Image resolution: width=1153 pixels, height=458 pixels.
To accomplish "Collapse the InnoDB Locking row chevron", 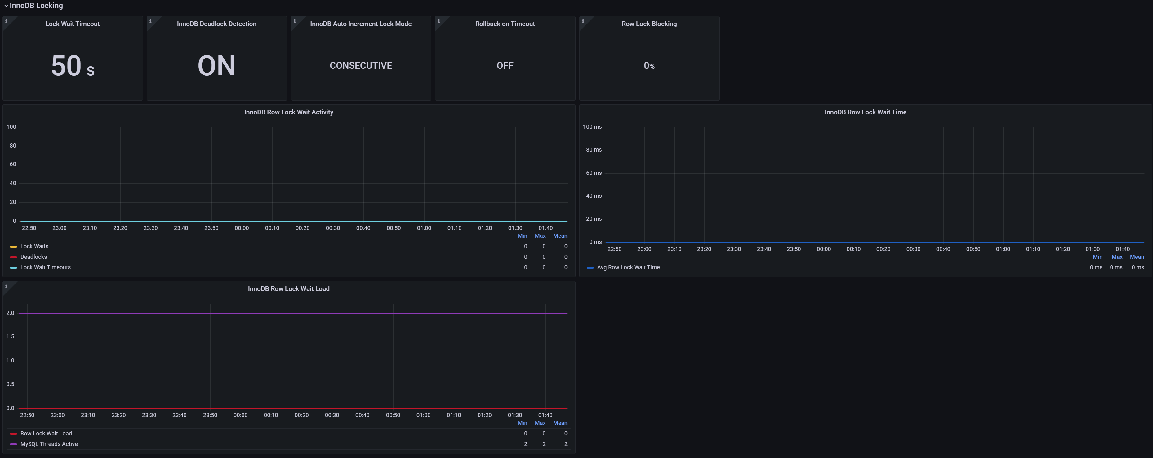I will (6, 6).
